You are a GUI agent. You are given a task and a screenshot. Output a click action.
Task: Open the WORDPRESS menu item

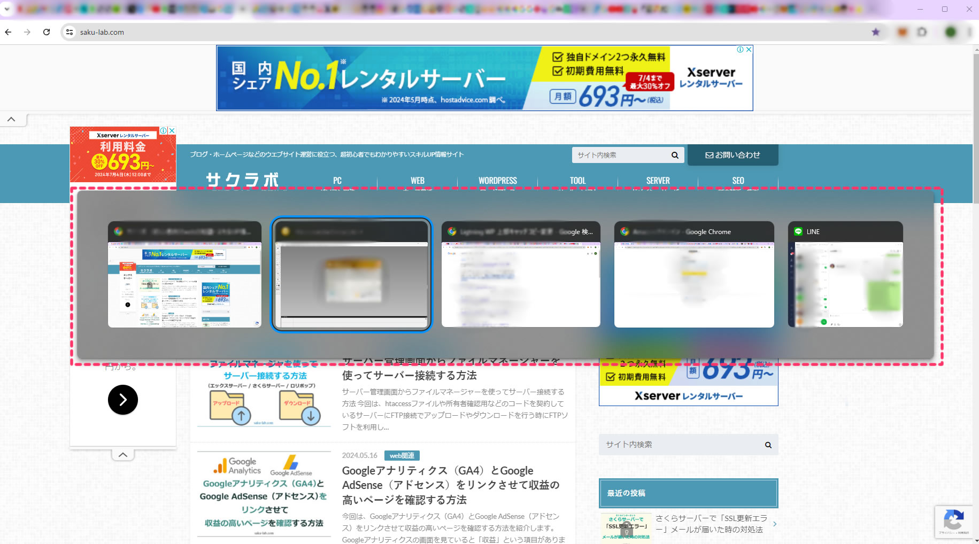pos(498,181)
